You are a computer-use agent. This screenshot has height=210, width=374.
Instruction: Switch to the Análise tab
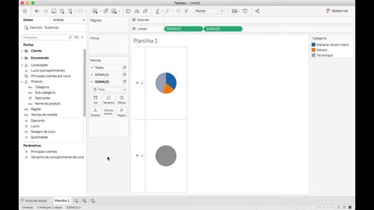(58, 20)
